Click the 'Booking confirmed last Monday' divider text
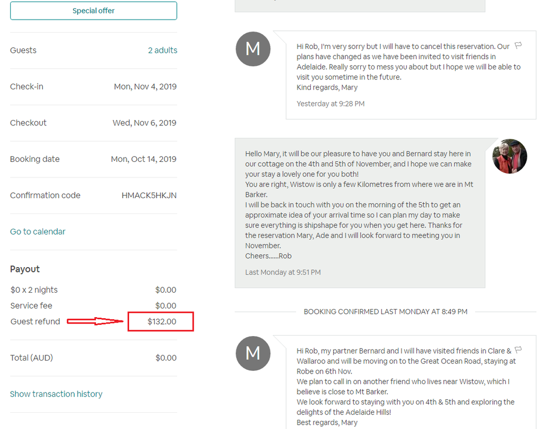 [x=385, y=312]
